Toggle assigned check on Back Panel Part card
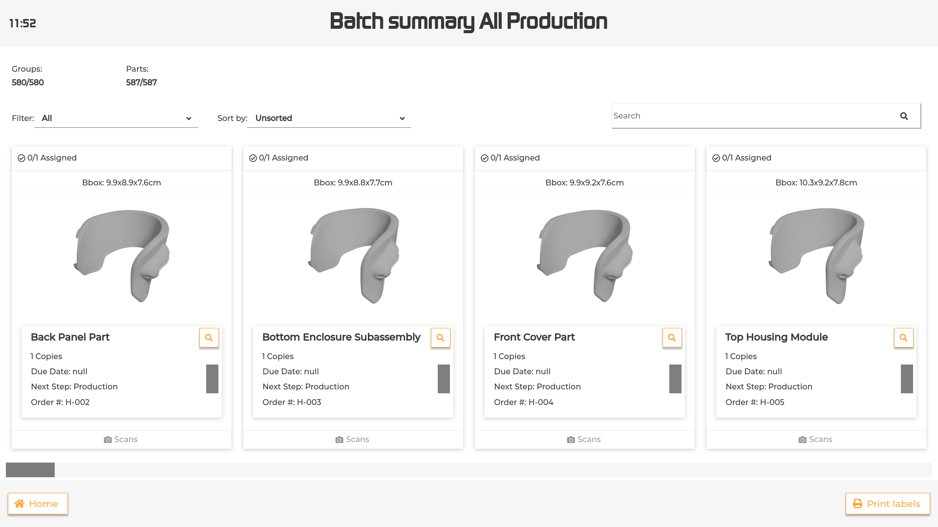 21,158
